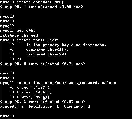Click the 'Records: 3' text
132x119 pixels.
12,107
